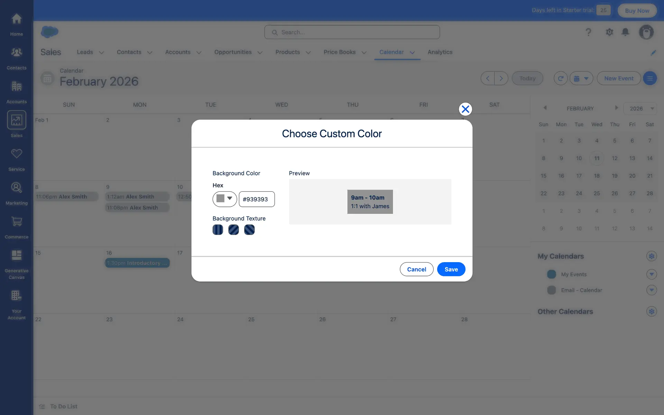The width and height of the screenshot is (664, 415).
Task: Click the help question mark icon
Action: pyautogui.click(x=588, y=32)
